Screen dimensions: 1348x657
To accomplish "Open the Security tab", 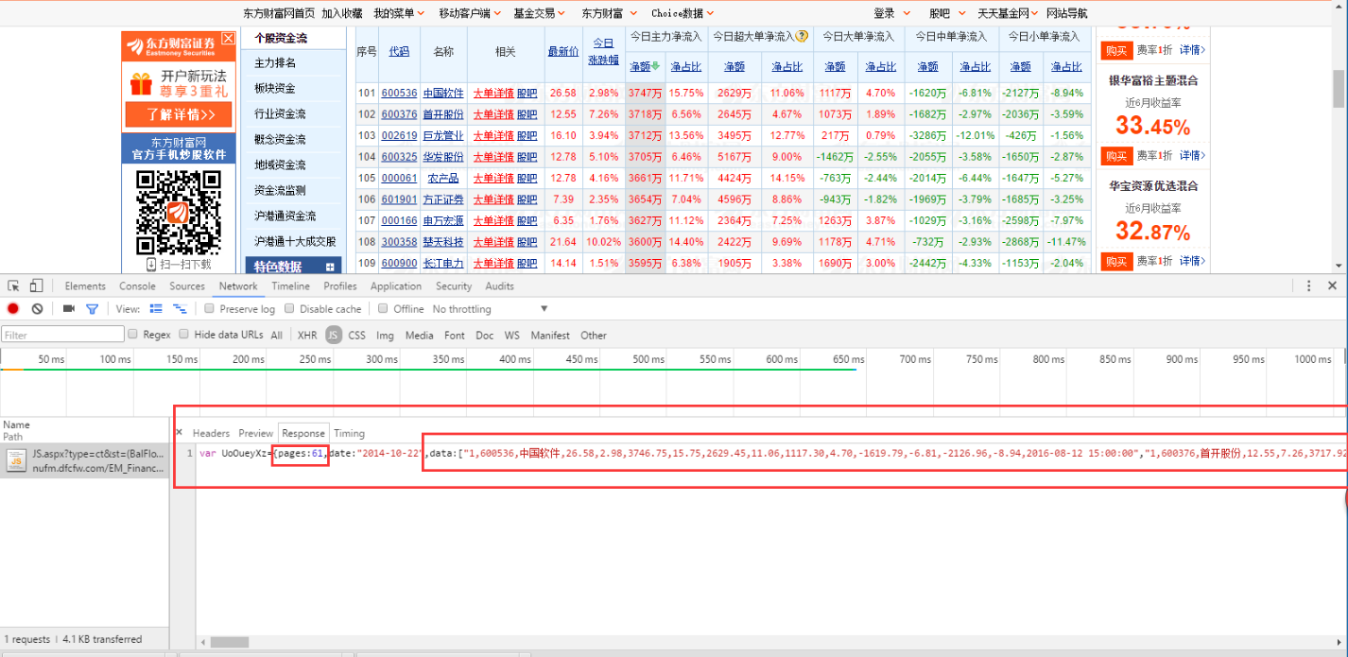I will click(x=454, y=286).
